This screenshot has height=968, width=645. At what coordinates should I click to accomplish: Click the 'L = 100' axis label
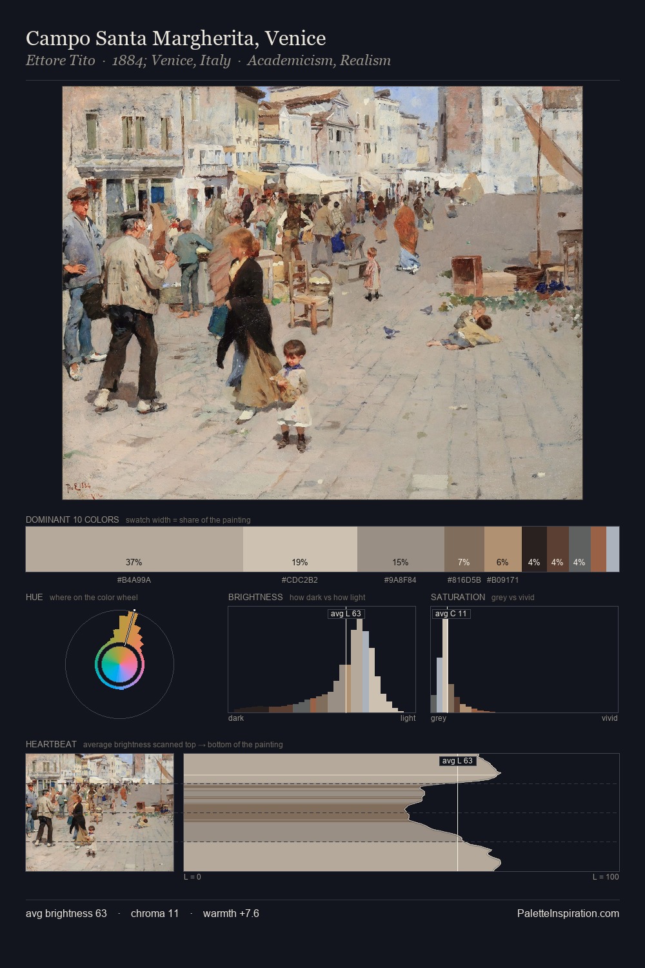[606, 877]
